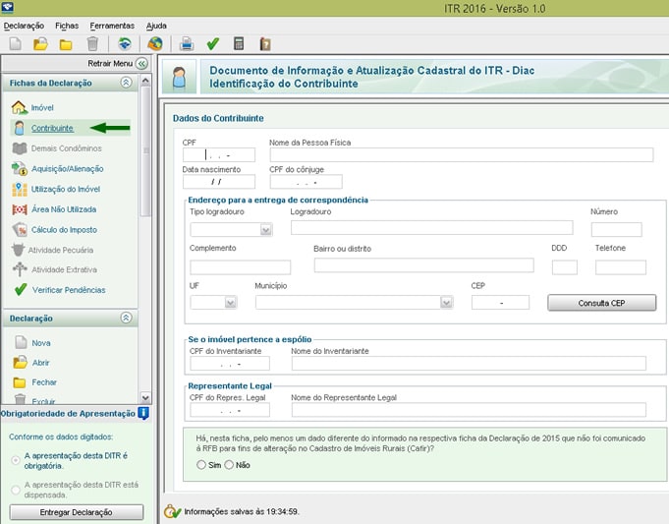Click the Utilização do Imóvel map icon

pyautogui.click(x=20, y=189)
